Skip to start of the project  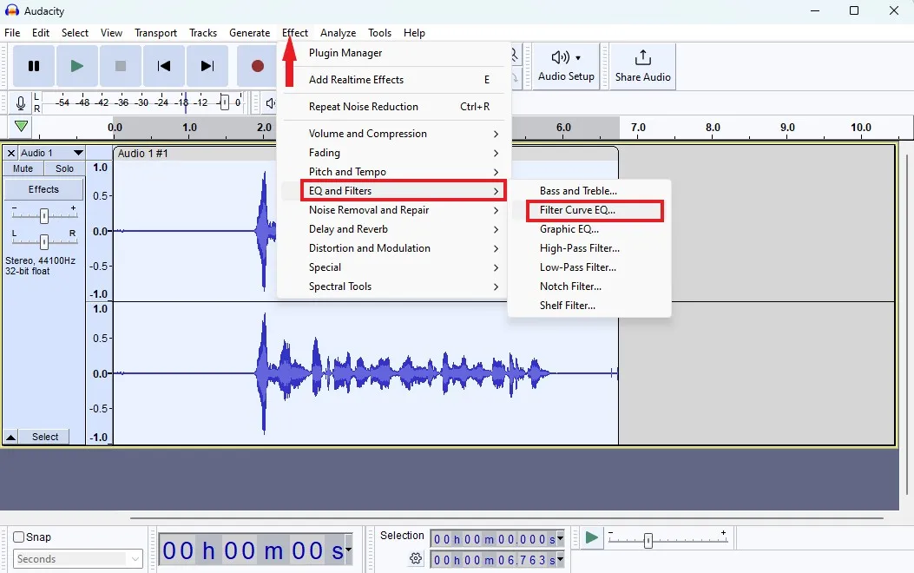(164, 66)
